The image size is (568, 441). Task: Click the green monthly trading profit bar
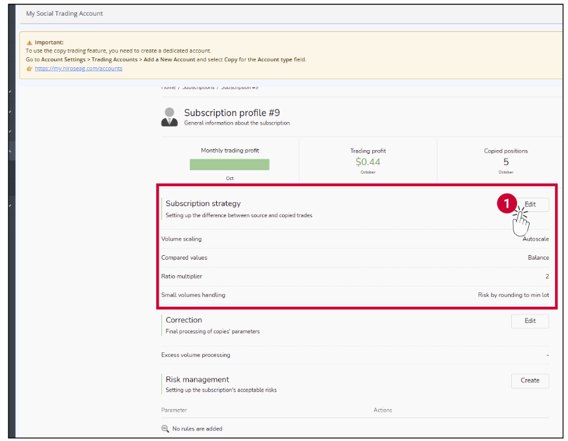click(229, 164)
